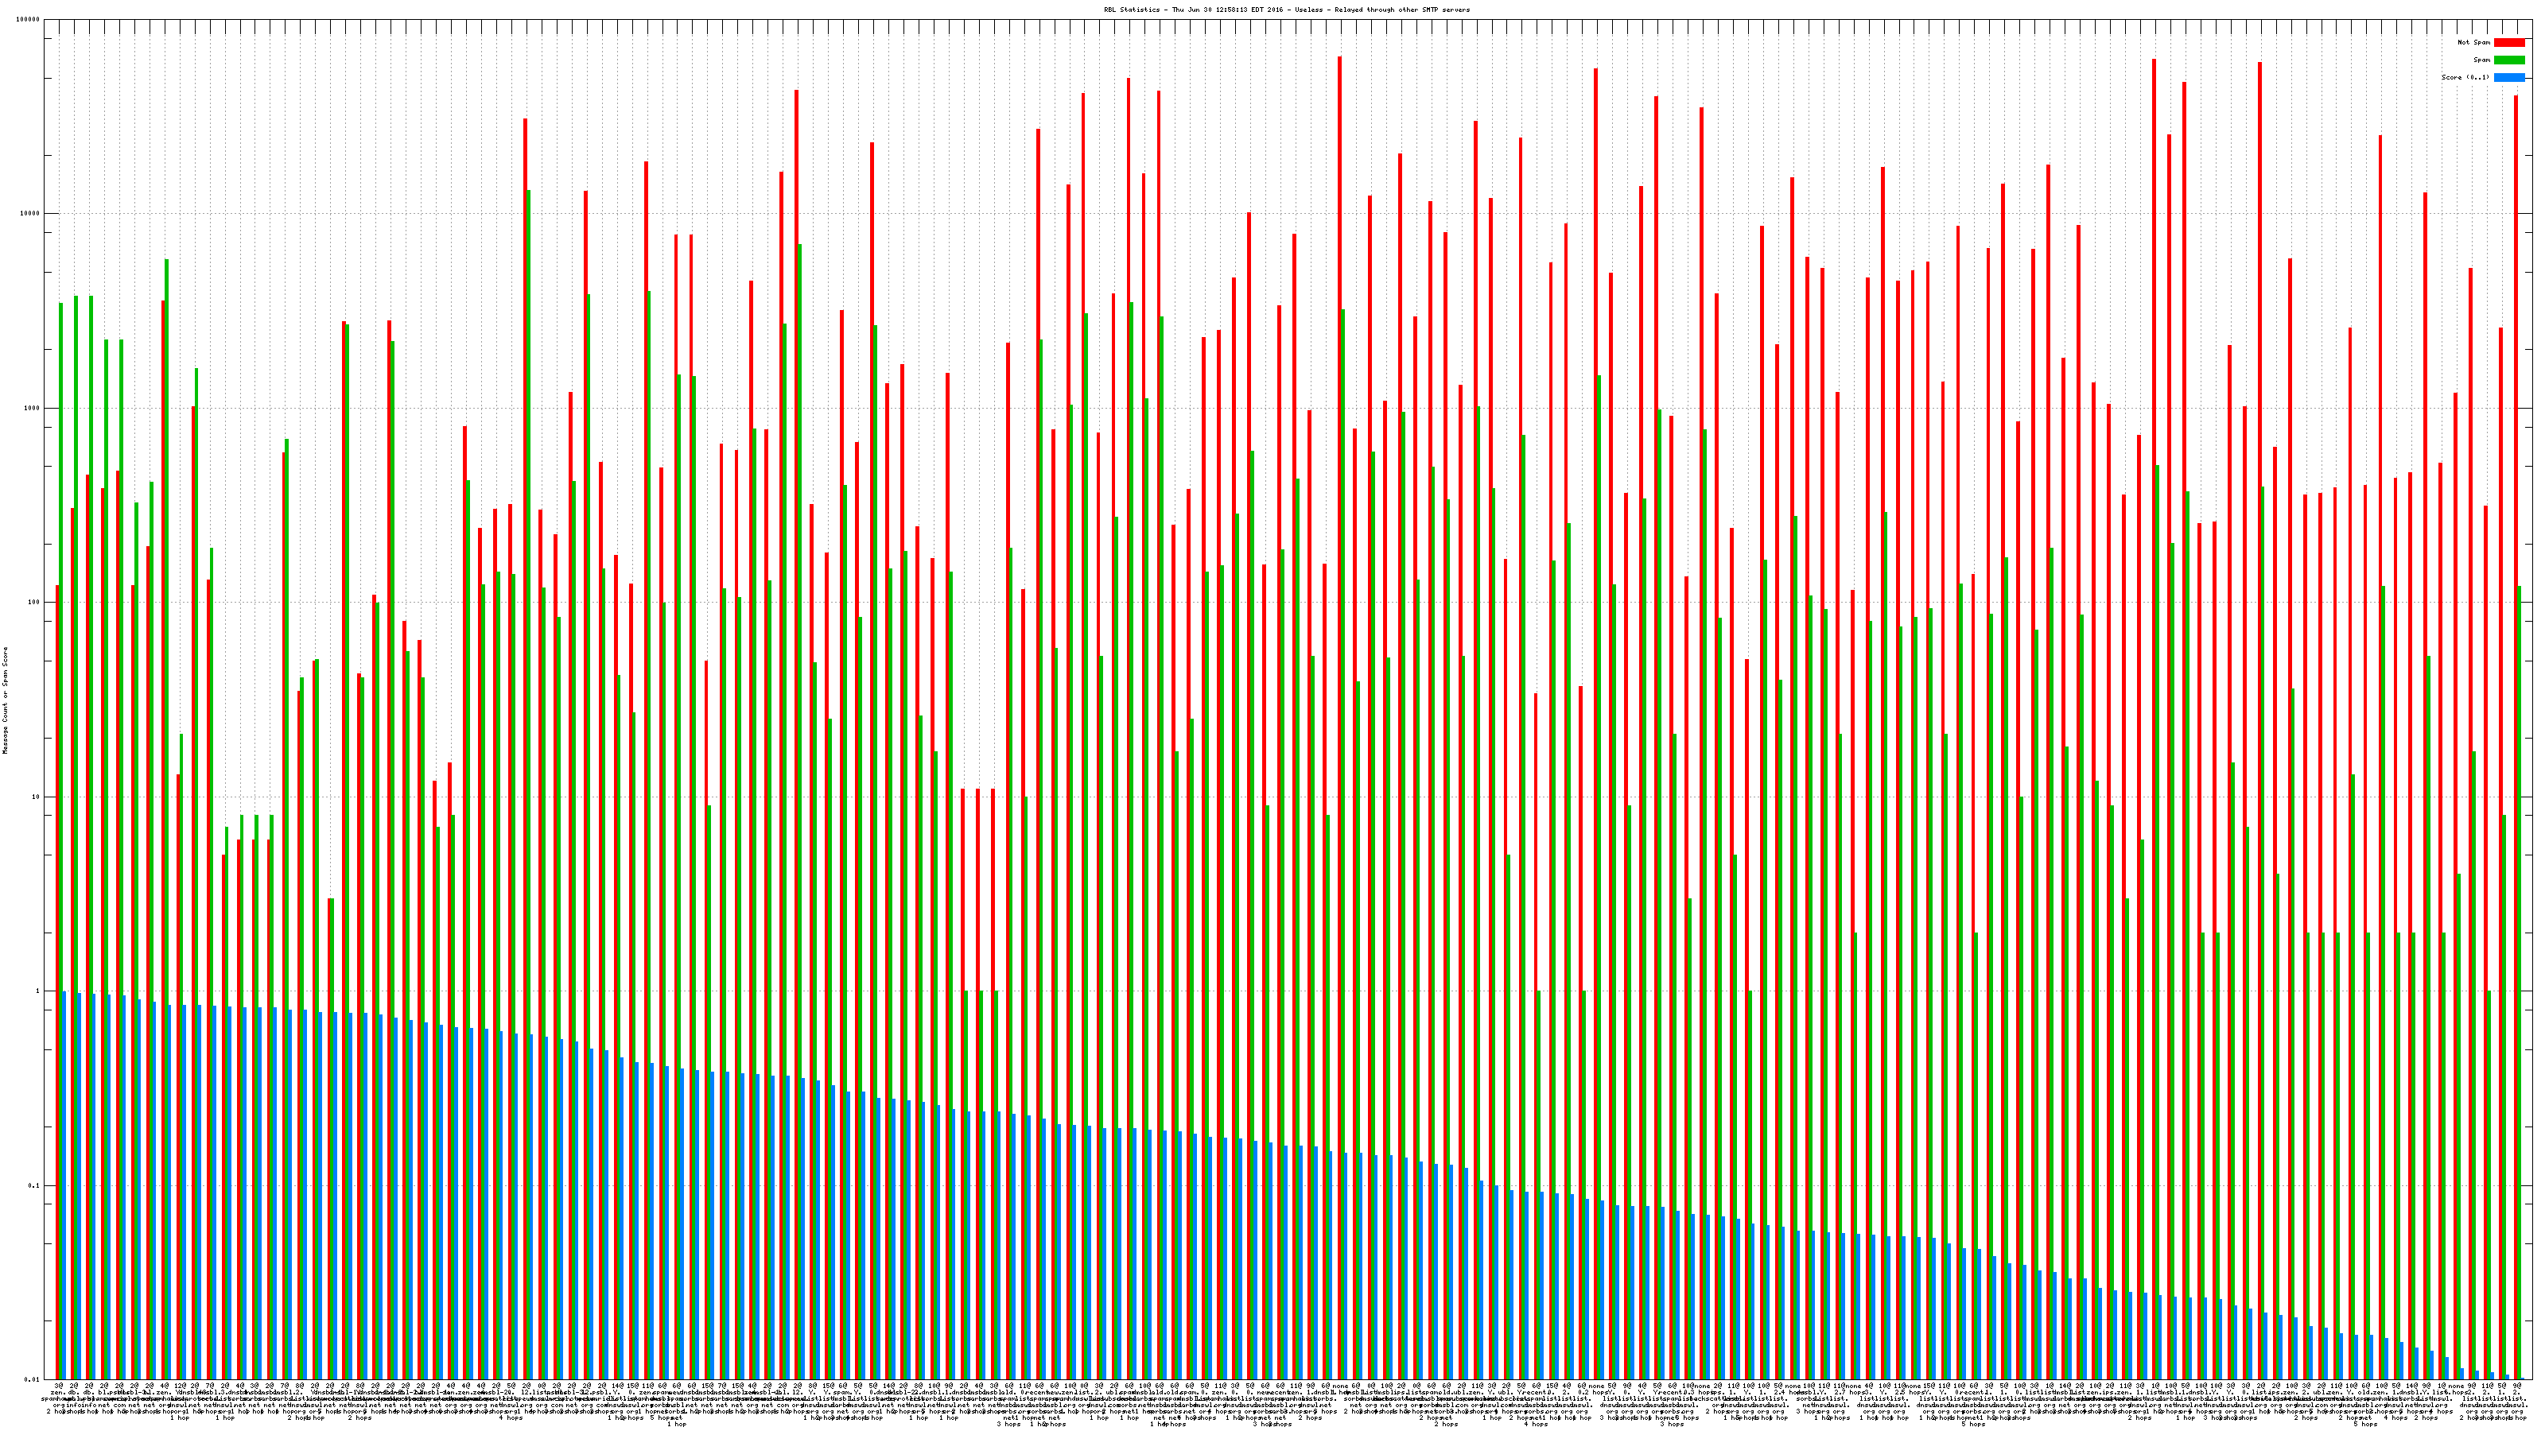
Task: Click the 1 y-axis tick label
Action: pyautogui.click(x=38, y=991)
